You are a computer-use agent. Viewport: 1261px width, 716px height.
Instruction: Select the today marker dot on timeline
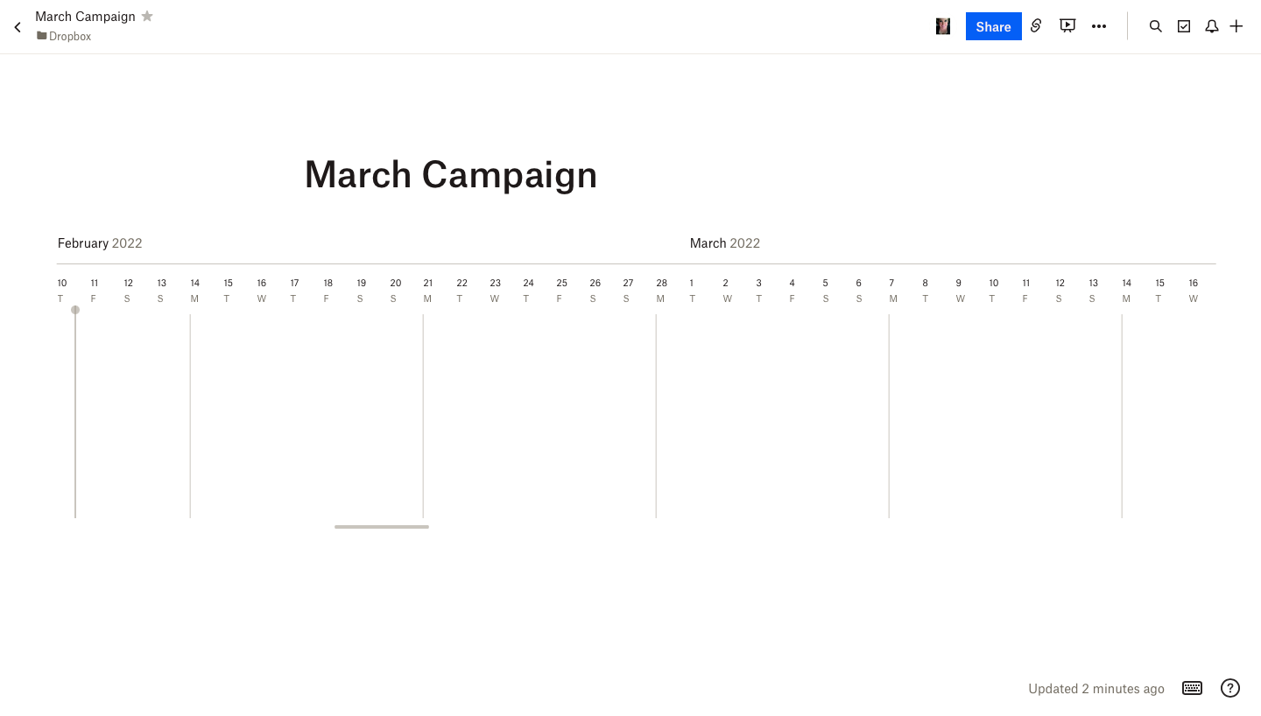coord(75,310)
